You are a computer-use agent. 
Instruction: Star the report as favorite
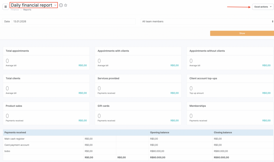pos(66,5)
